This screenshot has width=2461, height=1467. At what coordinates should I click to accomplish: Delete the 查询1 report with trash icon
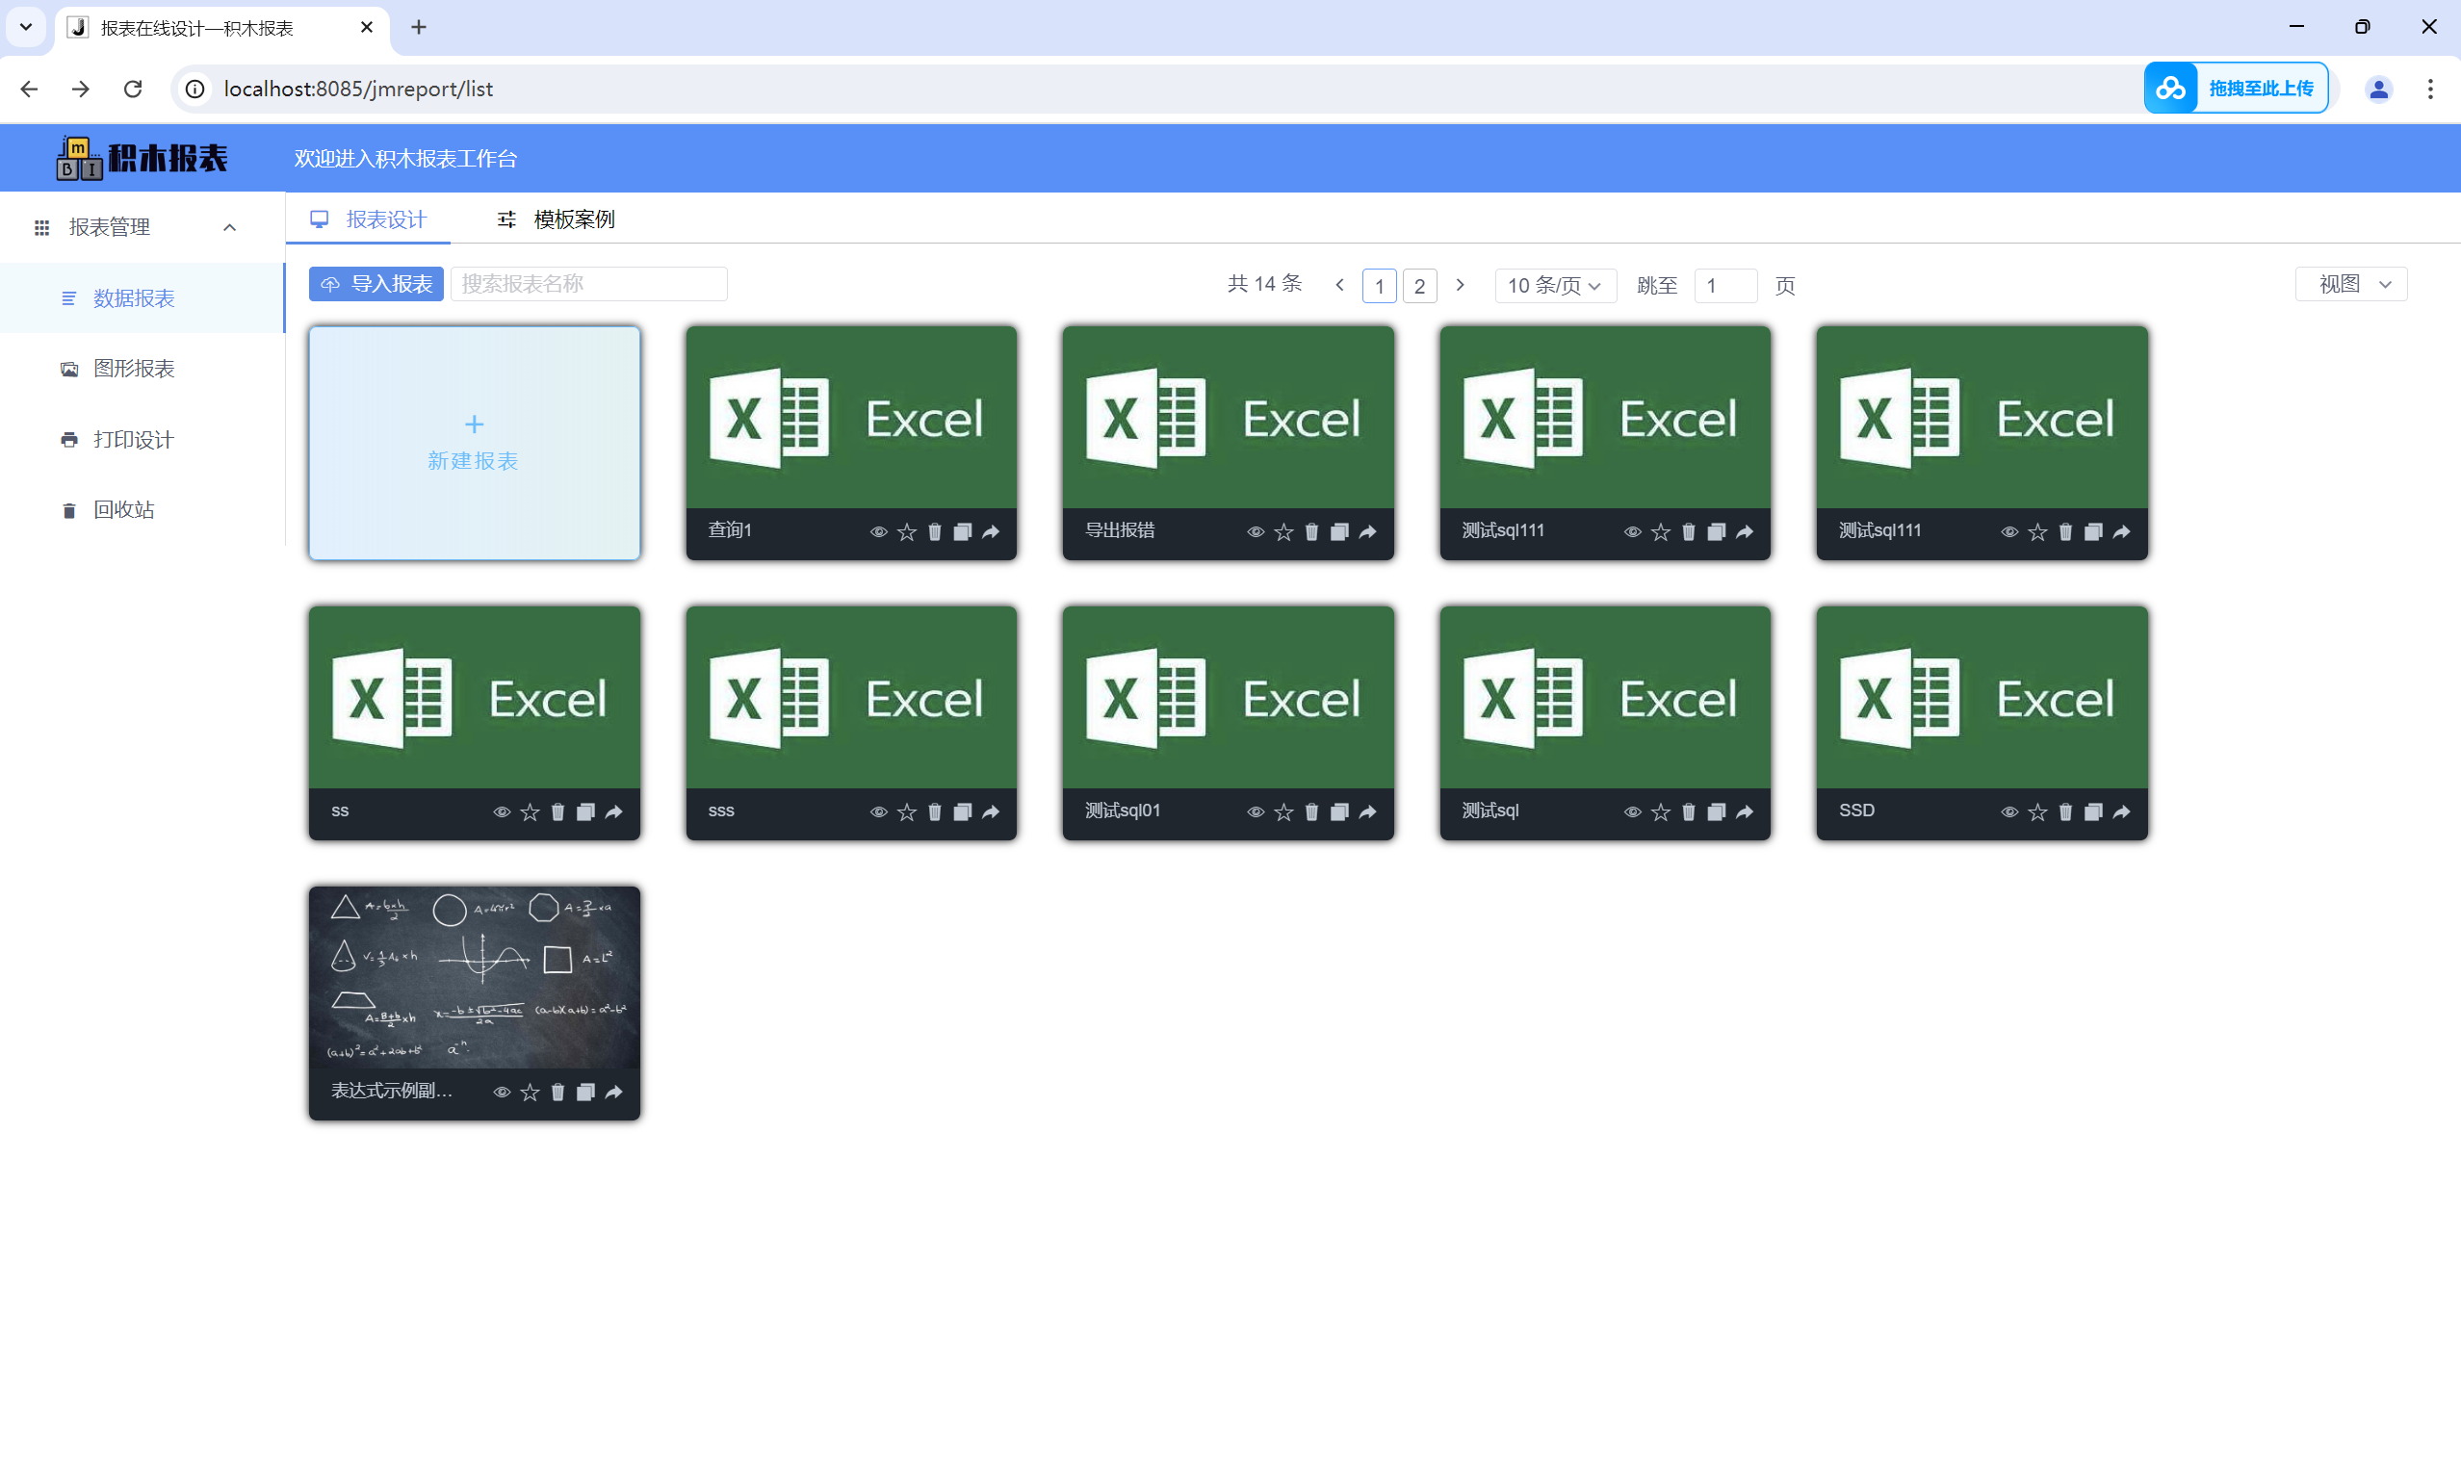pyautogui.click(x=934, y=532)
